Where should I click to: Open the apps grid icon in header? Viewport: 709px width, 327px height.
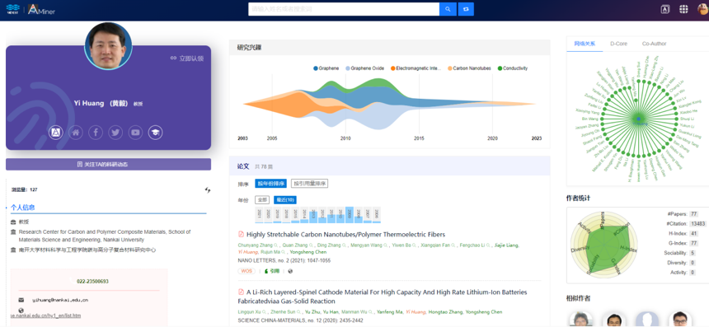[x=683, y=9]
